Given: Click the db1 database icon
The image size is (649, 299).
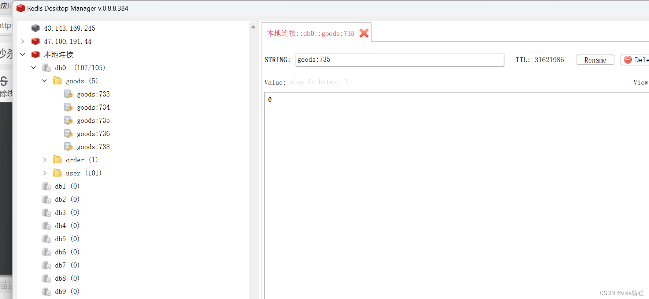Looking at the screenshot, I should point(46,186).
